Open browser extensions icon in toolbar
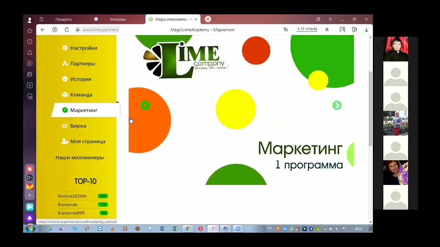Viewport: 440px width, 247px height. click(x=354, y=30)
